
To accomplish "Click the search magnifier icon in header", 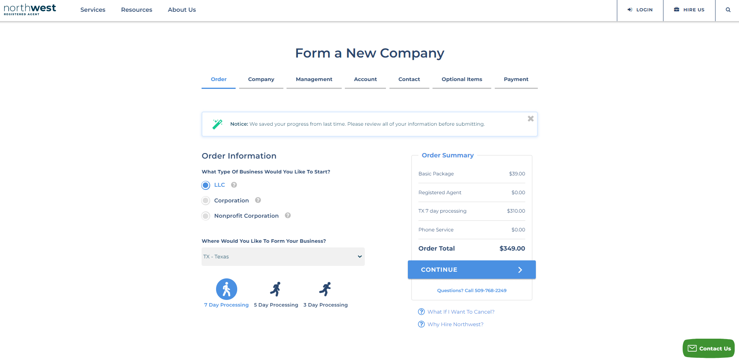I will (x=728, y=10).
